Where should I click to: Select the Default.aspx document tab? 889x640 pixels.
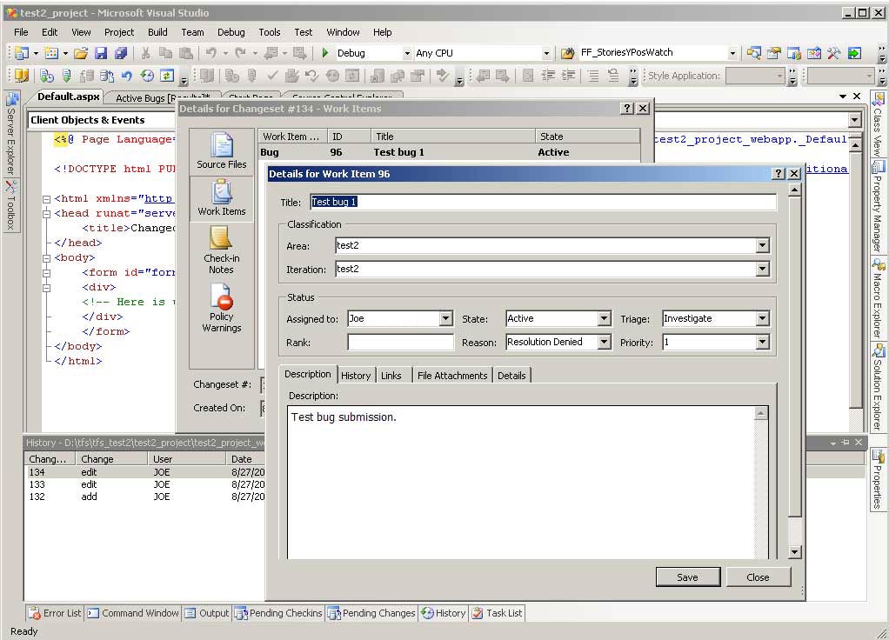click(69, 97)
